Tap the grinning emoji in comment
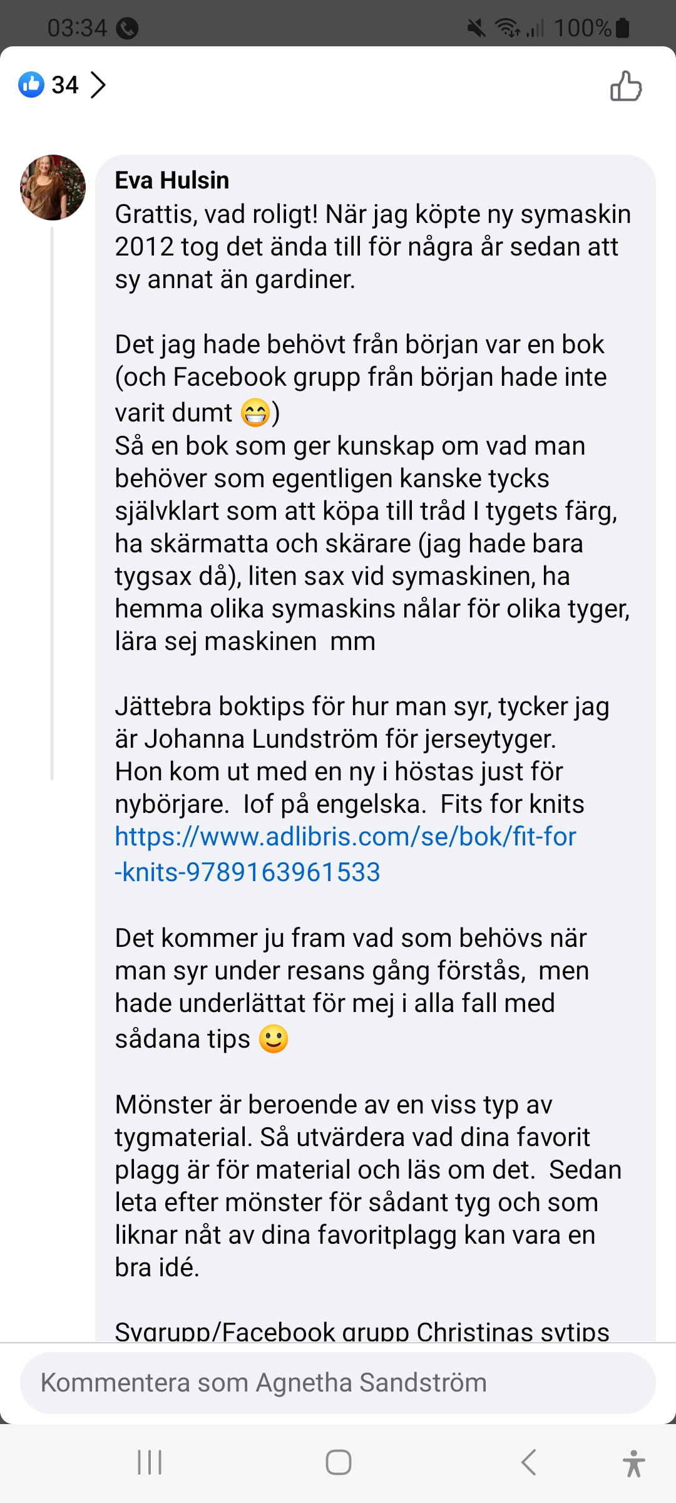The width and height of the screenshot is (676, 1503). coord(255,413)
